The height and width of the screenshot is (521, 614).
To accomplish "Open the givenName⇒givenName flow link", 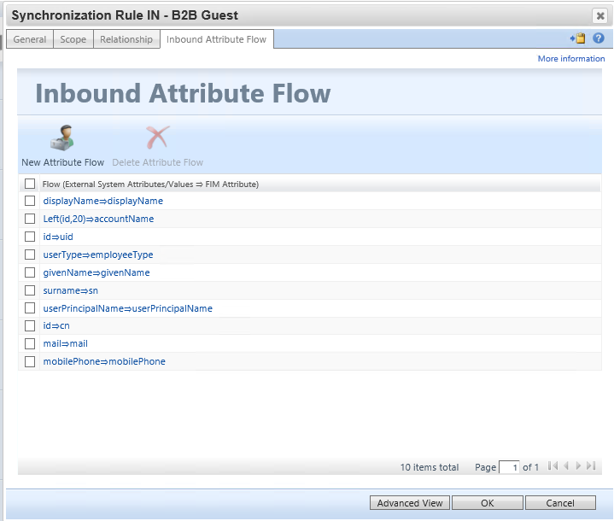I will 96,272.
